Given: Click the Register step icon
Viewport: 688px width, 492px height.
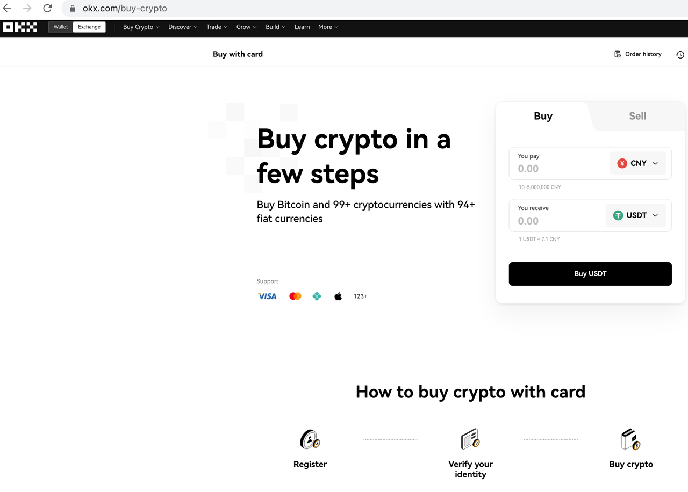Looking at the screenshot, I should [x=310, y=439].
